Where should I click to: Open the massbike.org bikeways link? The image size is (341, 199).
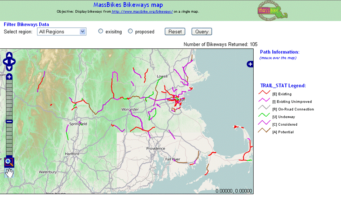142,12
